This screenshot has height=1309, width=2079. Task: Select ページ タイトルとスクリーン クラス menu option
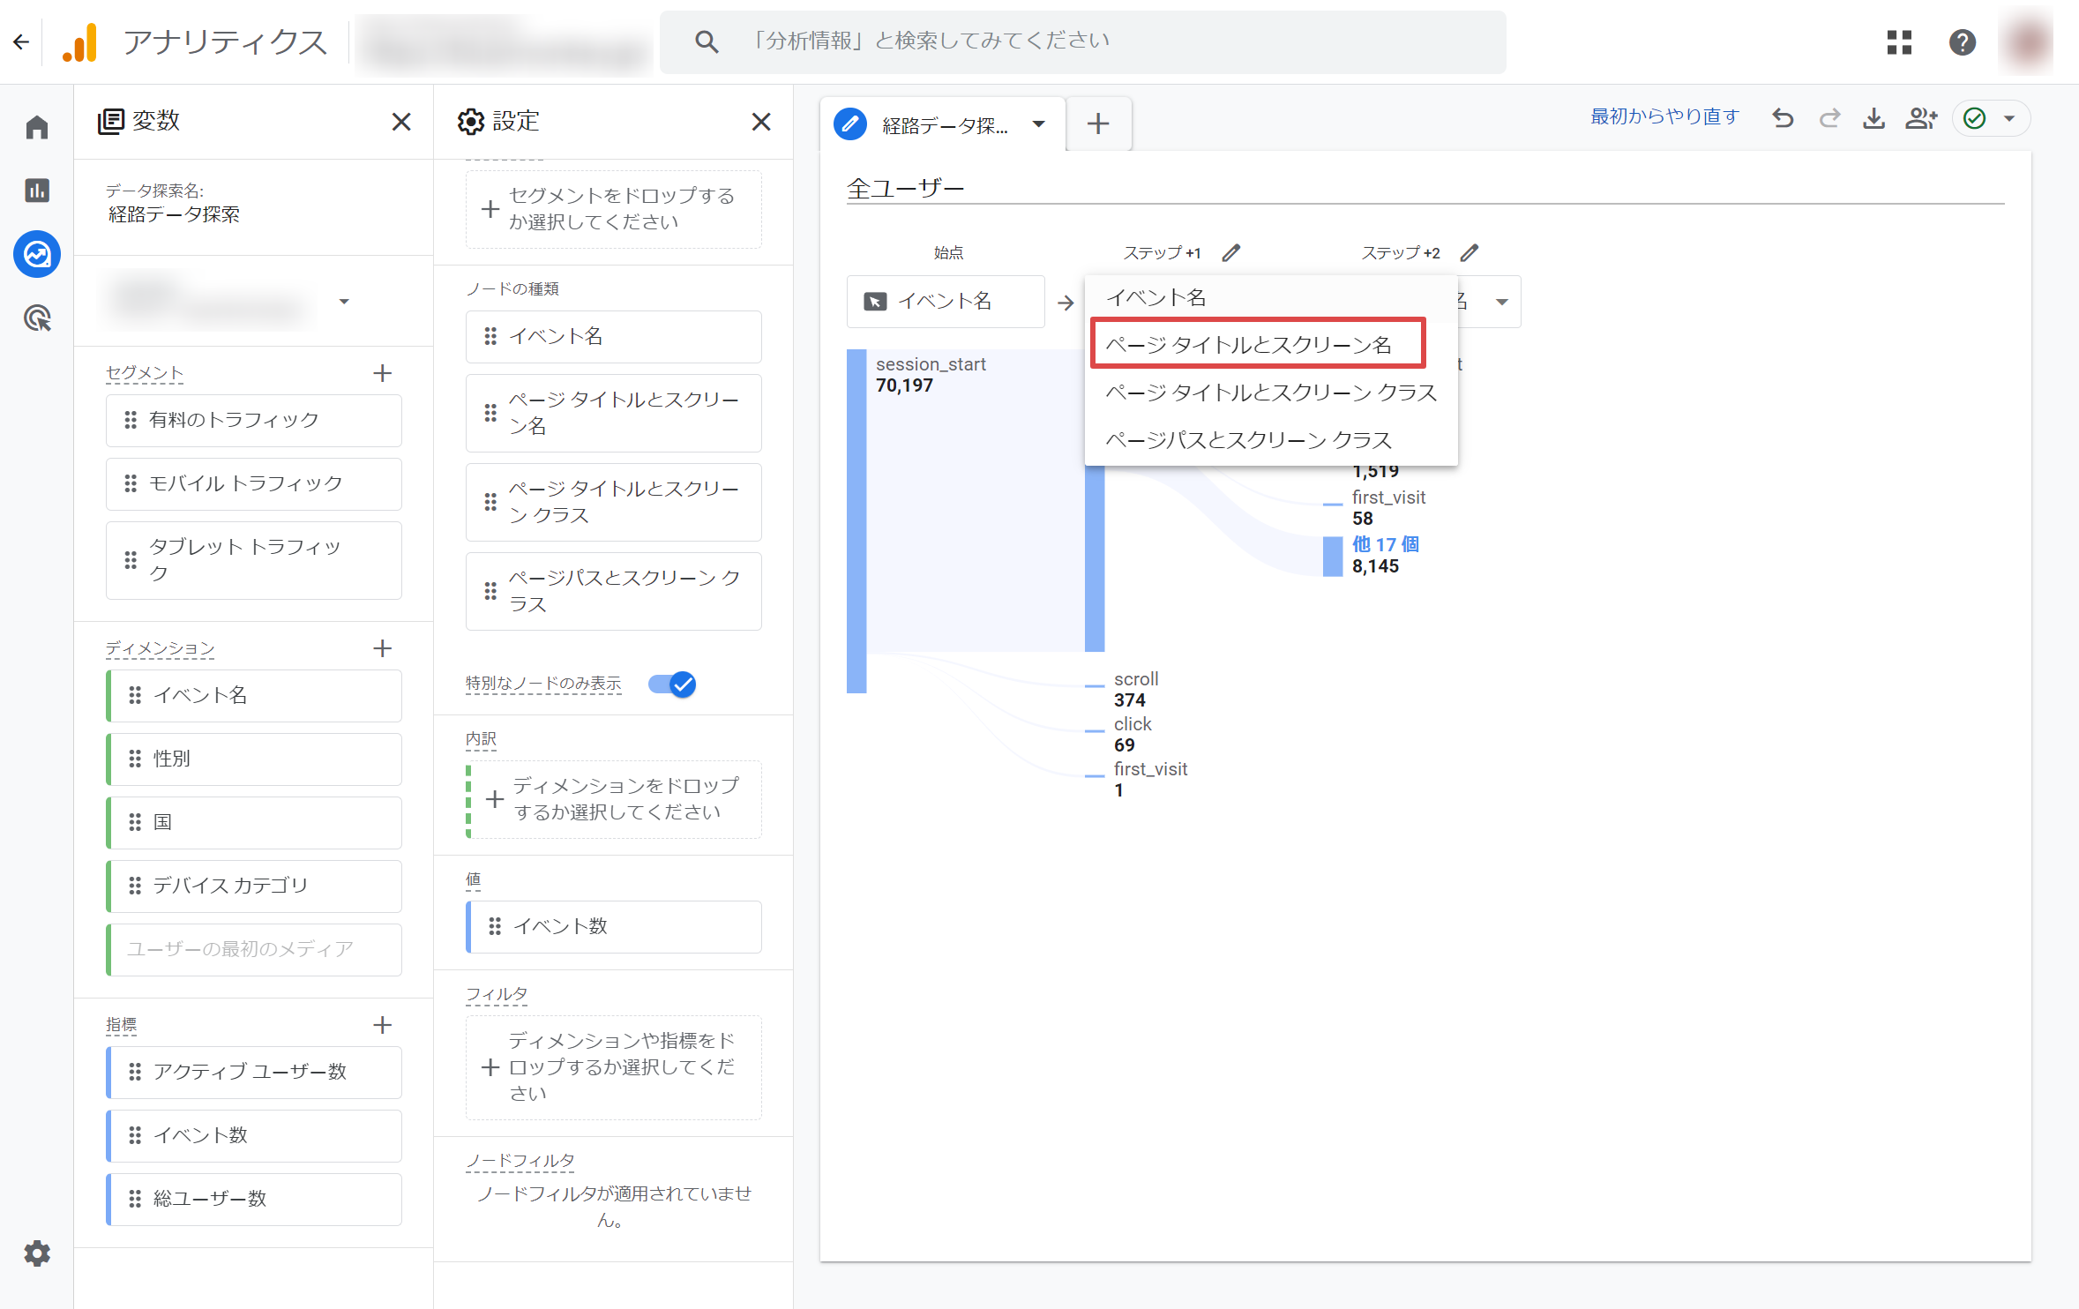(x=1270, y=393)
